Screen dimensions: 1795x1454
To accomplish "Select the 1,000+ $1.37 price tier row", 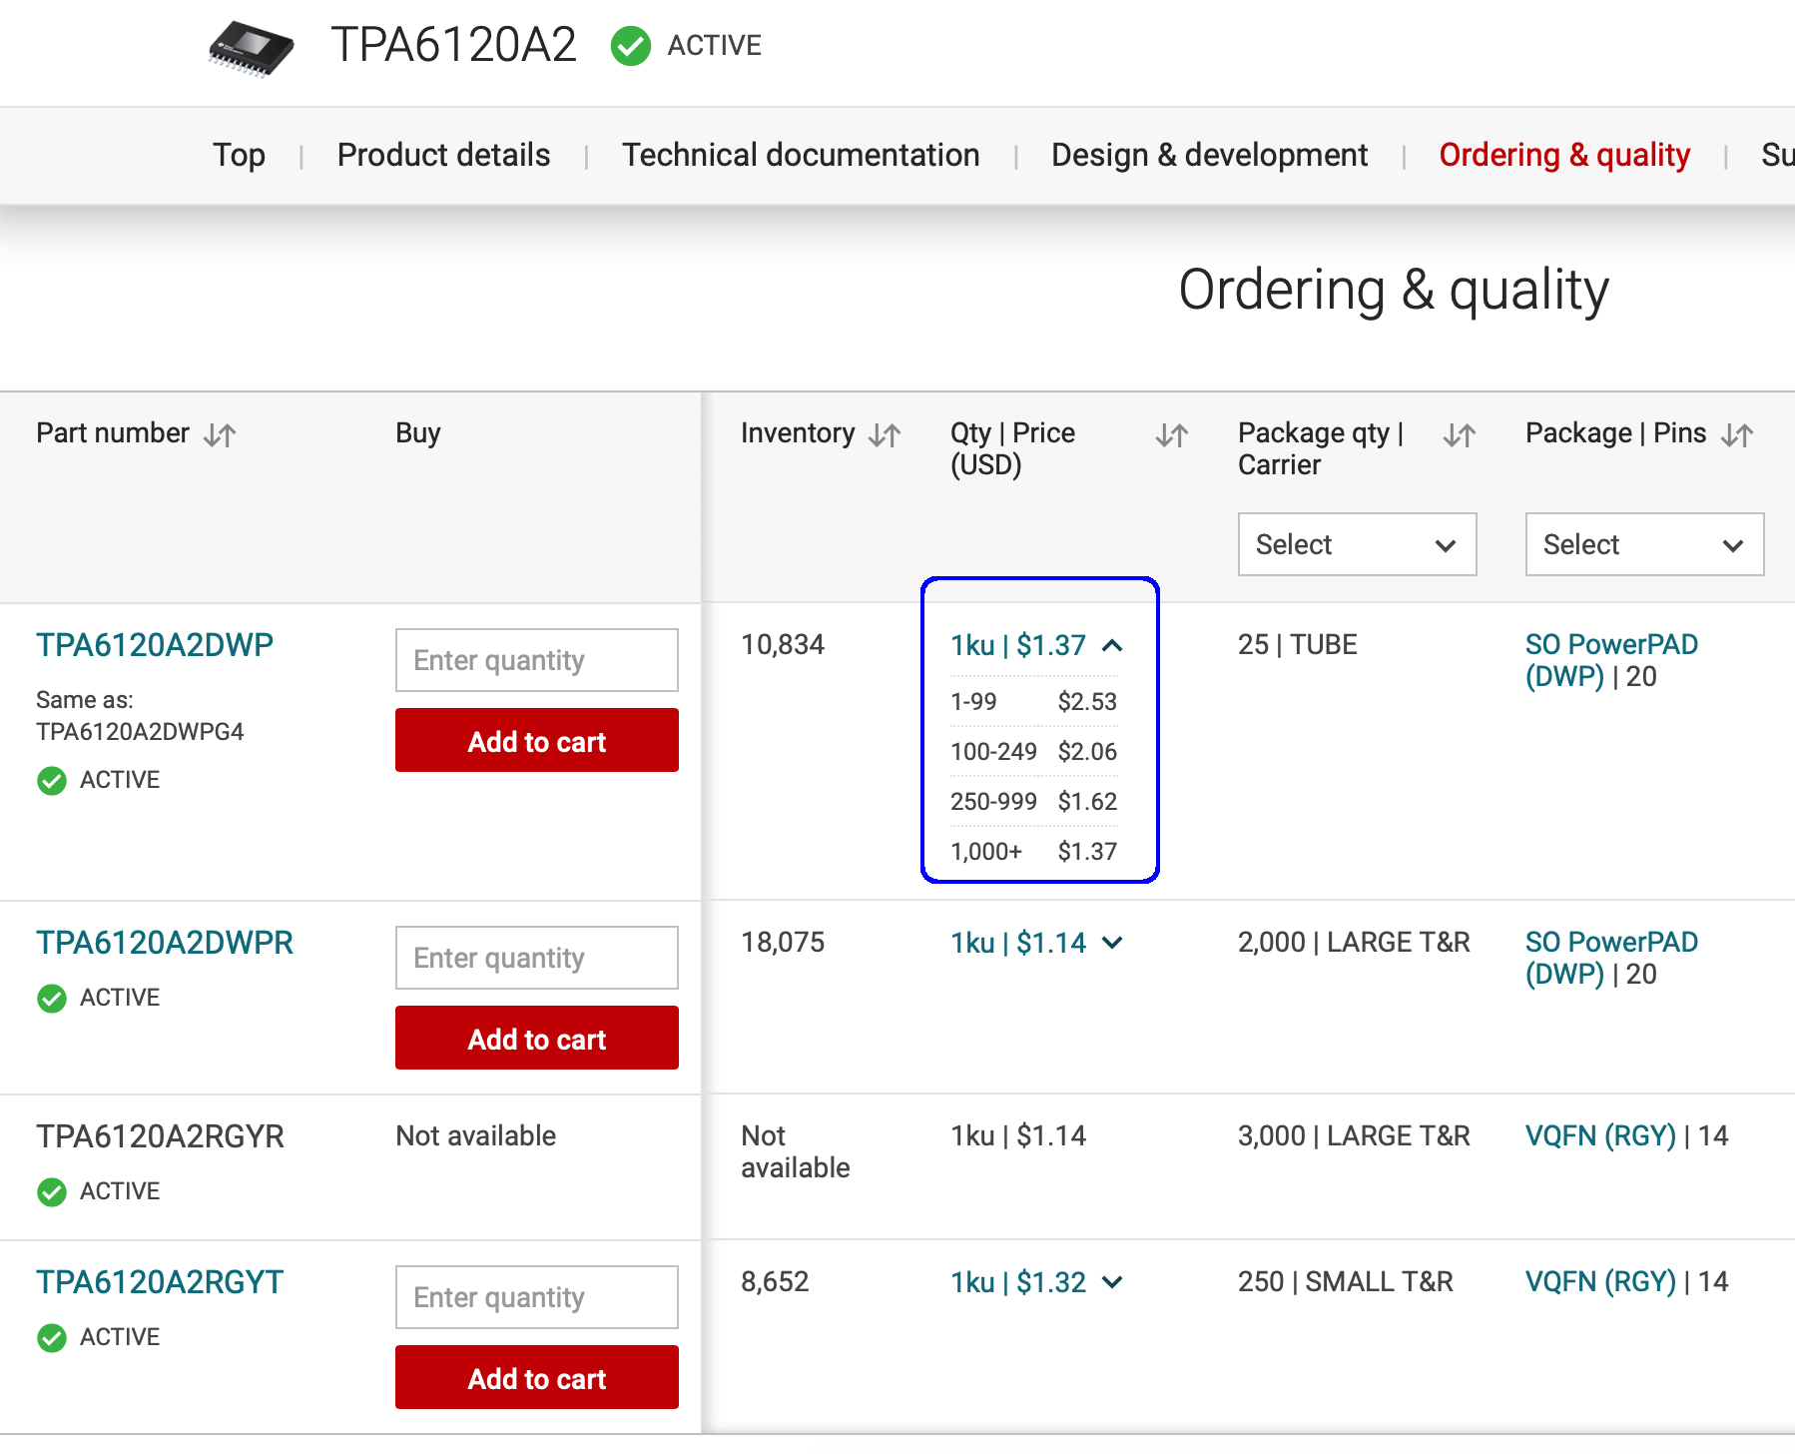I will coord(1034,852).
